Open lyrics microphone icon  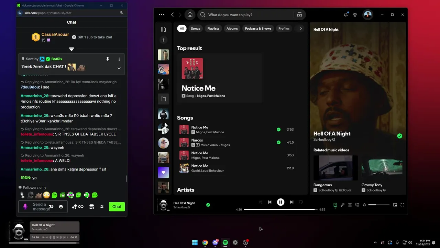(x=343, y=205)
